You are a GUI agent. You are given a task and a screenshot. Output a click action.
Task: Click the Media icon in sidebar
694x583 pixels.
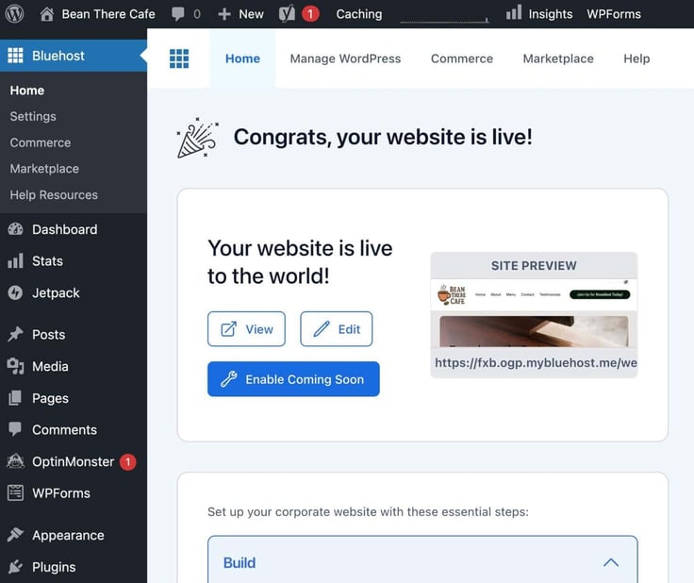(15, 366)
